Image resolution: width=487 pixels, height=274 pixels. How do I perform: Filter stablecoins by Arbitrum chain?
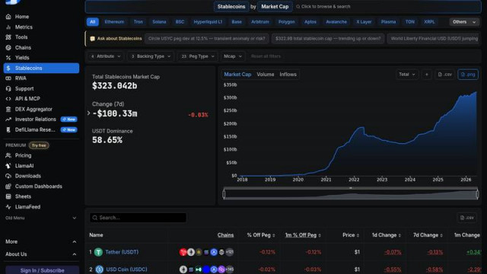260,22
